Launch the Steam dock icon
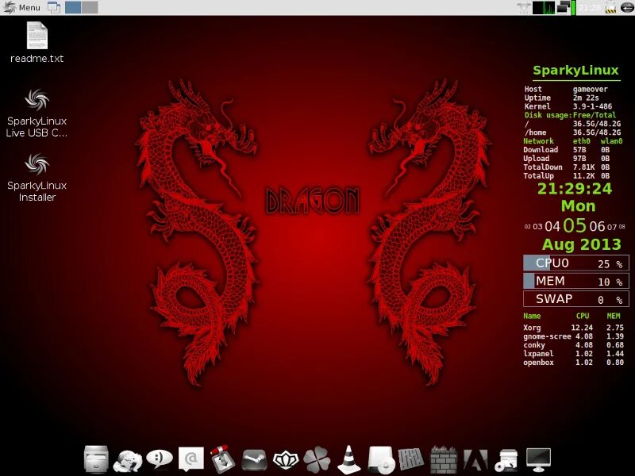Screen dimensions: 635x476 [x=254, y=460]
